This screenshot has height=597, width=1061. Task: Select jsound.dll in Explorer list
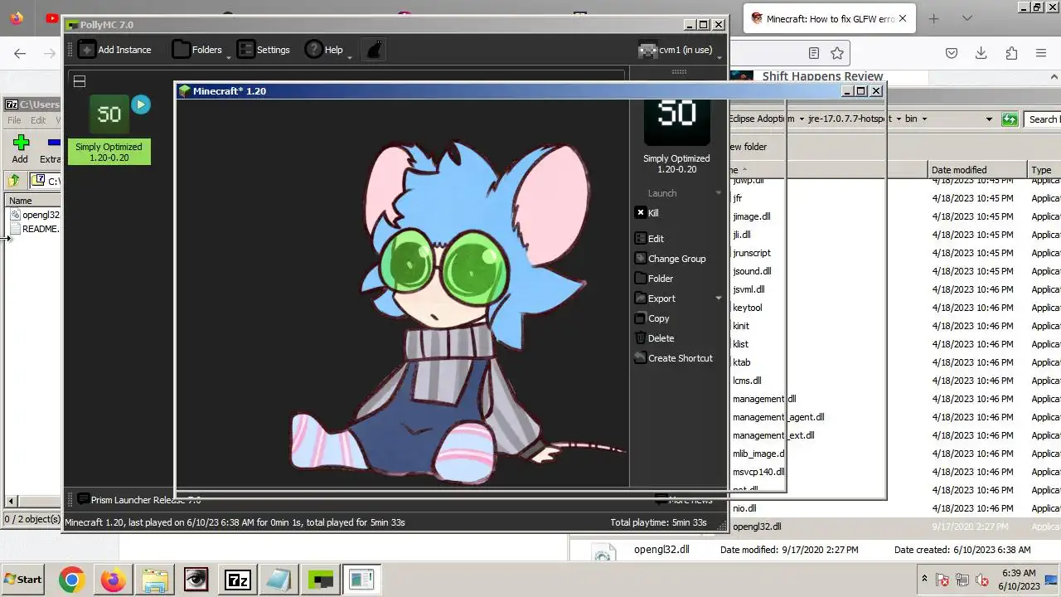coord(751,271)
